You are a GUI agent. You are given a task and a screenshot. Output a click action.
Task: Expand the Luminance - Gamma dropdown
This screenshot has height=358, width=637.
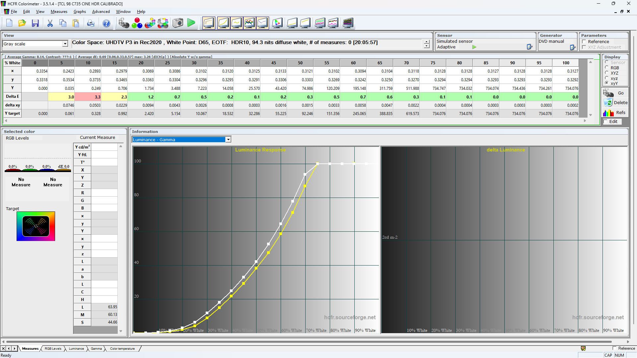(228, 140)
